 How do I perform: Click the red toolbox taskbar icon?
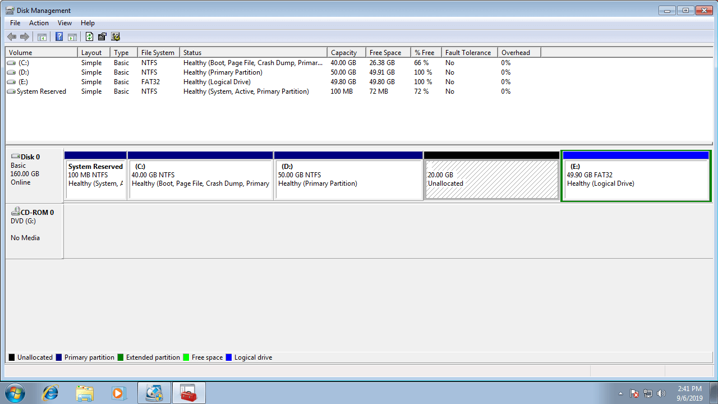point(188,393)
